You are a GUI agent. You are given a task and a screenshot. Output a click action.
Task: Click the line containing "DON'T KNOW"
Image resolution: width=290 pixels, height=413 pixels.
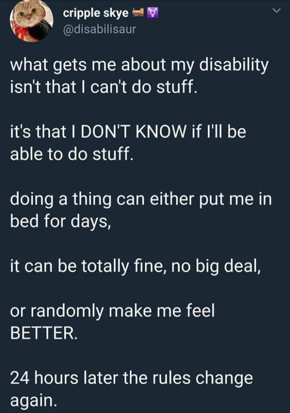(127, 133)
